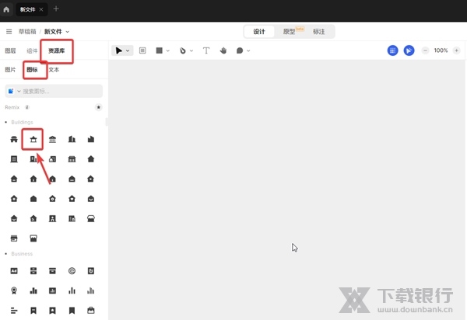
Task: Open the 图片 images tab
Action: pyautogui.click(x=10, y=70)
